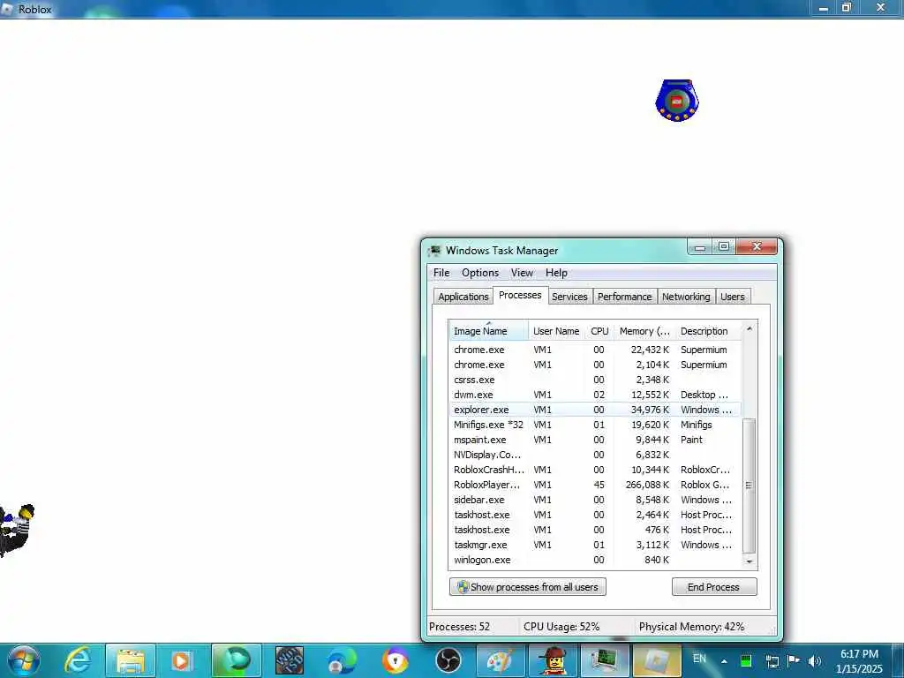904x678 pixels.
Task: Click the taskbar clock showing 6:17 PM
Action: [859, 661]
